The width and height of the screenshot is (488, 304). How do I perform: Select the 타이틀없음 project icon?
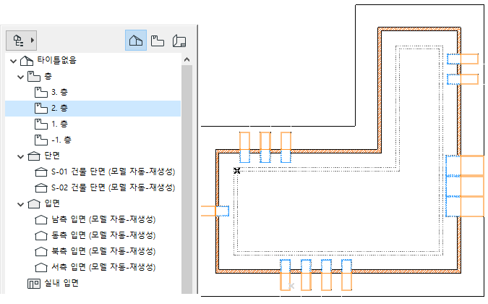[x=27, y=60]
